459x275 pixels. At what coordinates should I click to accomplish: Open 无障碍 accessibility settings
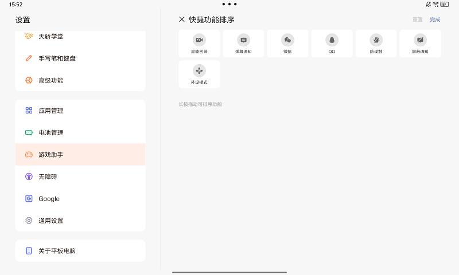[x=80, y=176]
